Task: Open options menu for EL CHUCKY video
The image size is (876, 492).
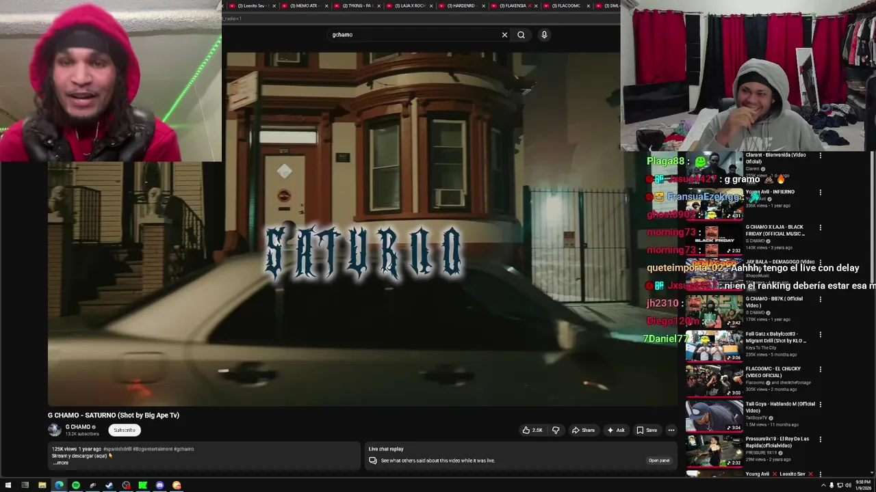Action: 821,370
